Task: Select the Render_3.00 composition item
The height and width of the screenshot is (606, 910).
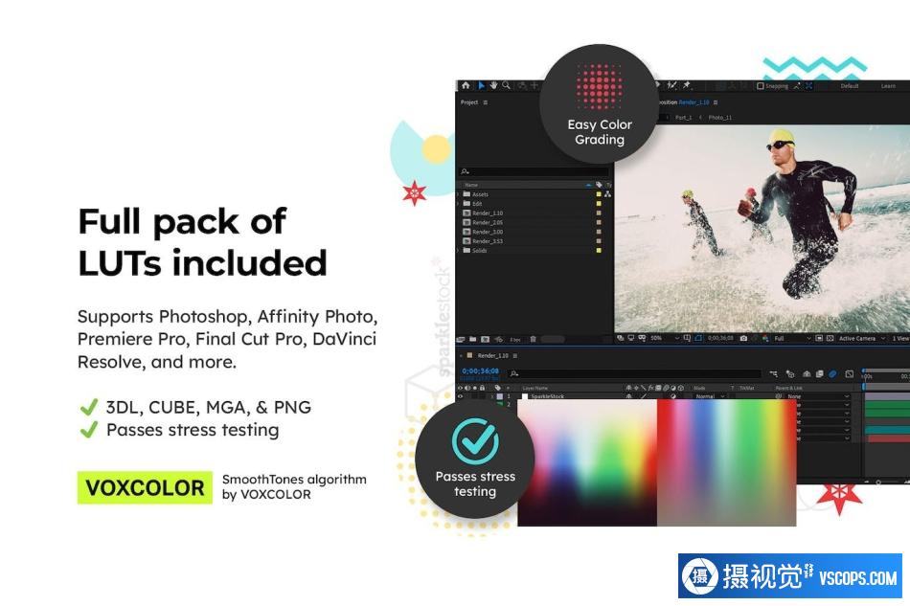Action: click(482, 232)
